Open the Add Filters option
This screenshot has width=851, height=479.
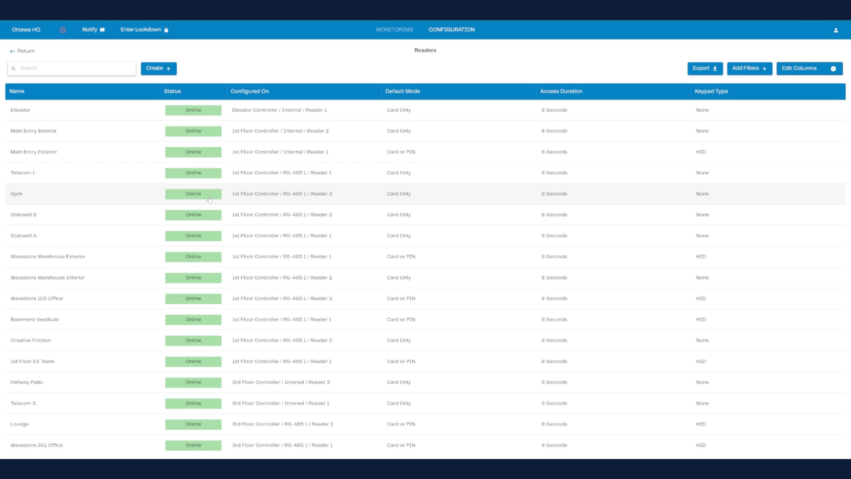coord(749,68)
